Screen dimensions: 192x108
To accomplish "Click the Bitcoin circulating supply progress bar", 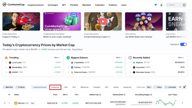I will (x=142, y=105).
